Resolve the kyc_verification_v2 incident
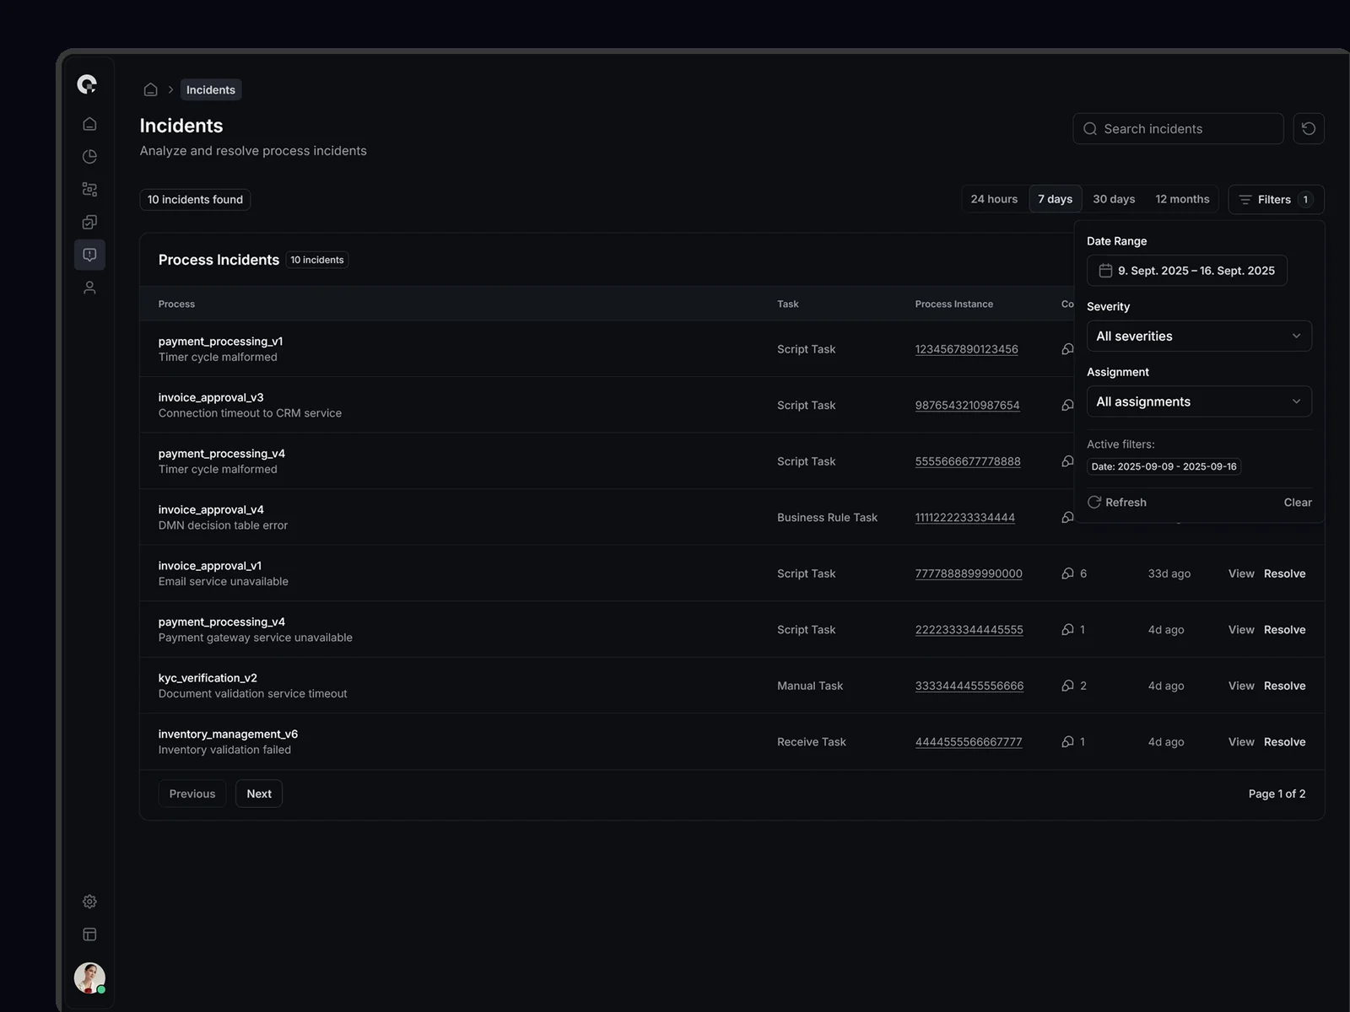 1284,686
